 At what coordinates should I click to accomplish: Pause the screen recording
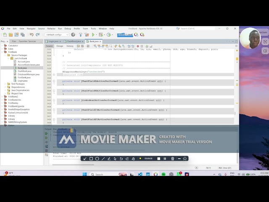165,159
